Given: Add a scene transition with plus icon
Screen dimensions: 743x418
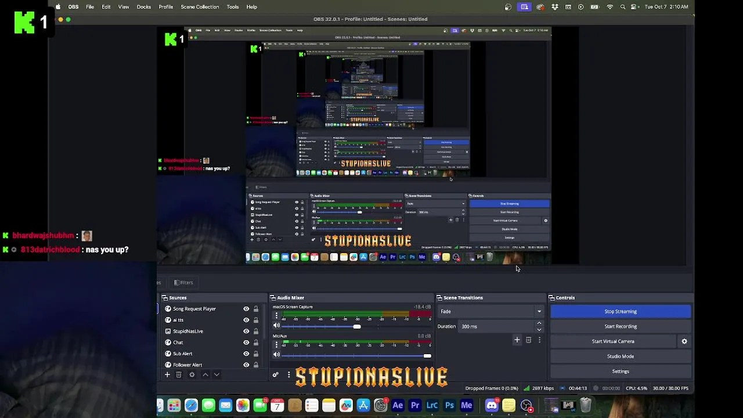Looking at the screenshot, I should [x=517, y=340].
